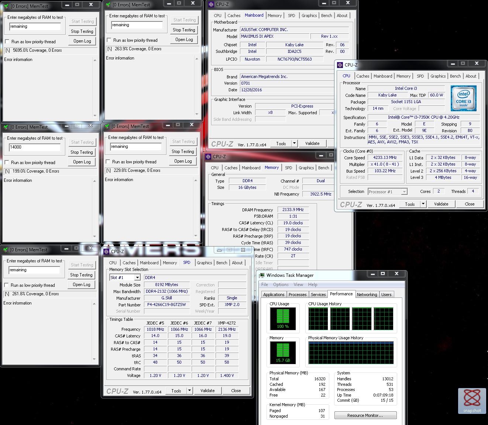Select SPD tab in Mainboard CPU-Z window
Viewport: 488px width, 425px height.
(x=291, y=16)
